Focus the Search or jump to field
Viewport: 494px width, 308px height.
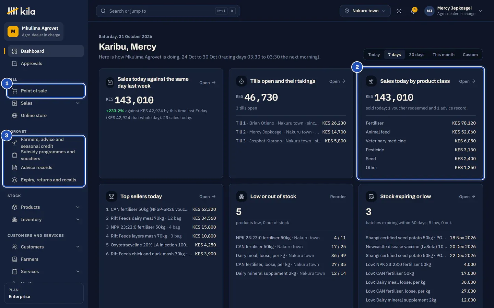coord(168,11)
